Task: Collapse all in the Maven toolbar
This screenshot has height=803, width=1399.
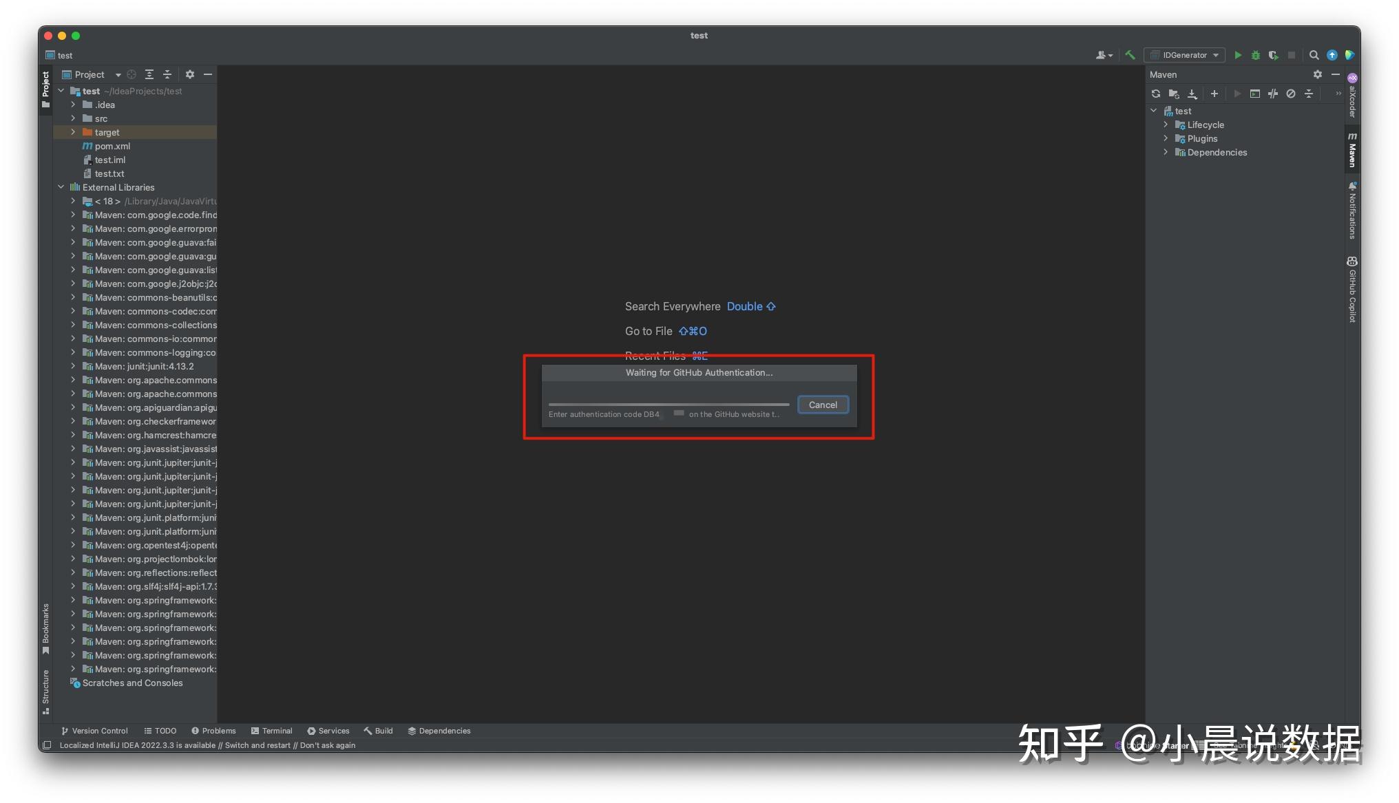Action: 1309,94
